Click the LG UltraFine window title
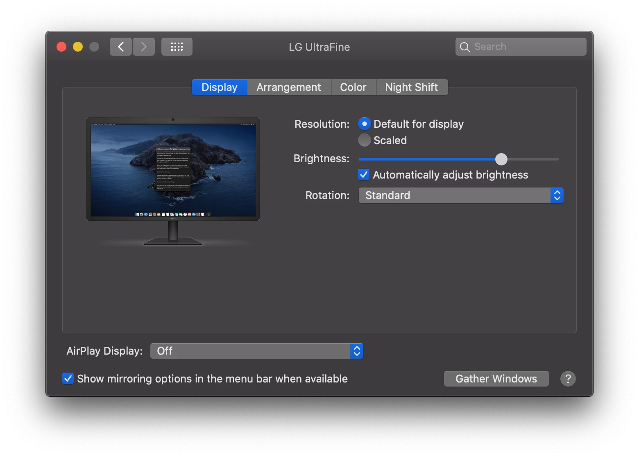 (319, 47)
